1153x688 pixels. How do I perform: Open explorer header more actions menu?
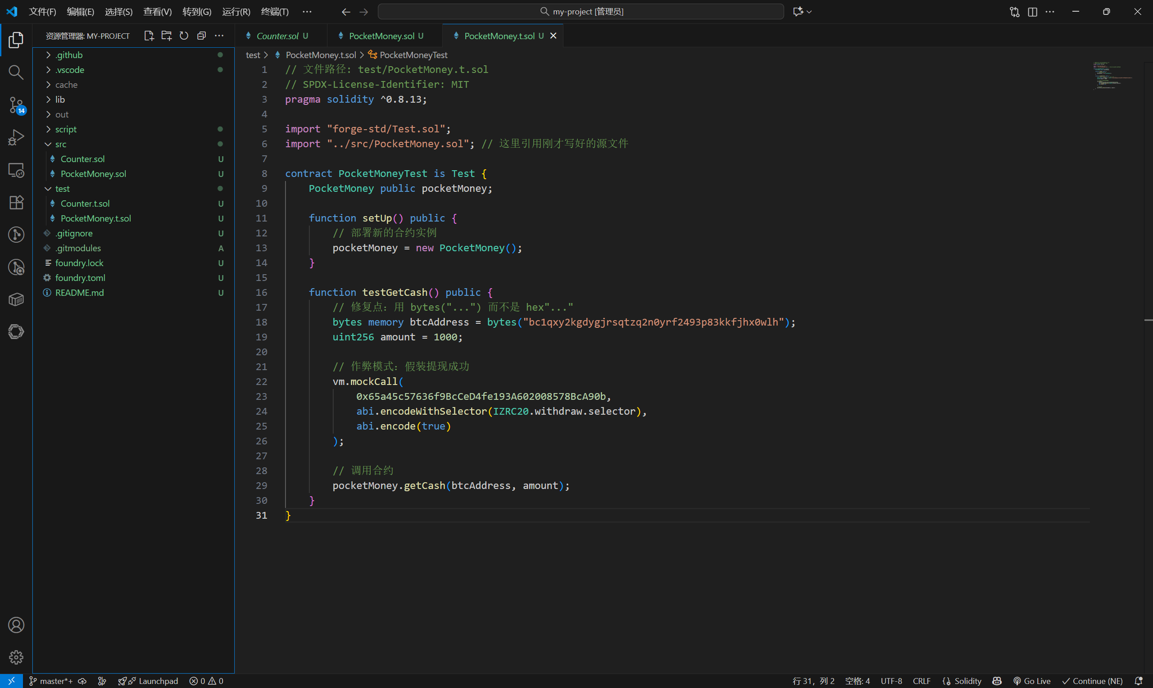point(219,36)
